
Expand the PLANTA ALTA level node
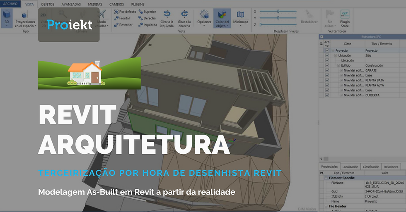click(x=341, y=85)
